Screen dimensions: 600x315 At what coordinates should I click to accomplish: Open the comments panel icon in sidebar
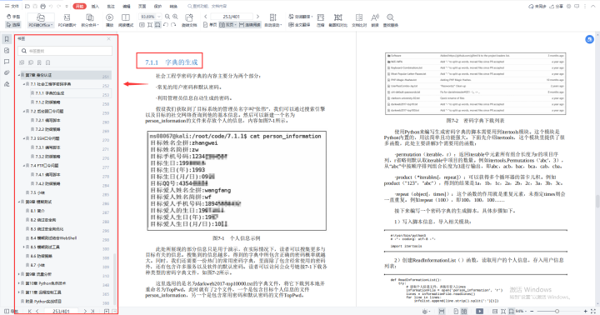coord(7,62)
